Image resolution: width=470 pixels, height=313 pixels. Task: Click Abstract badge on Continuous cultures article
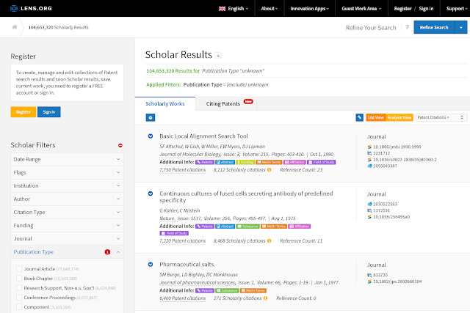225,227
